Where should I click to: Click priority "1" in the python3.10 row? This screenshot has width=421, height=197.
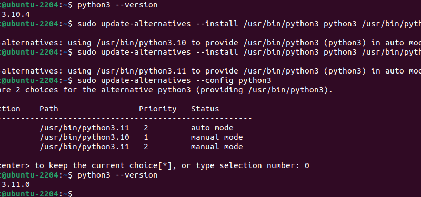tap(146, 137)
